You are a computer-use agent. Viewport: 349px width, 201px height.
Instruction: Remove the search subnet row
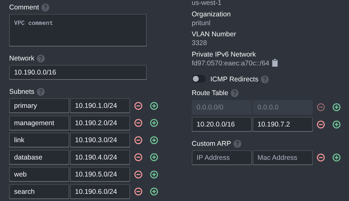pos(138,192)
